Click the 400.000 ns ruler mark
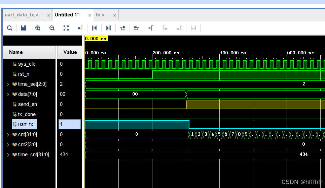 pyautogui.click(x=233, y=53)
